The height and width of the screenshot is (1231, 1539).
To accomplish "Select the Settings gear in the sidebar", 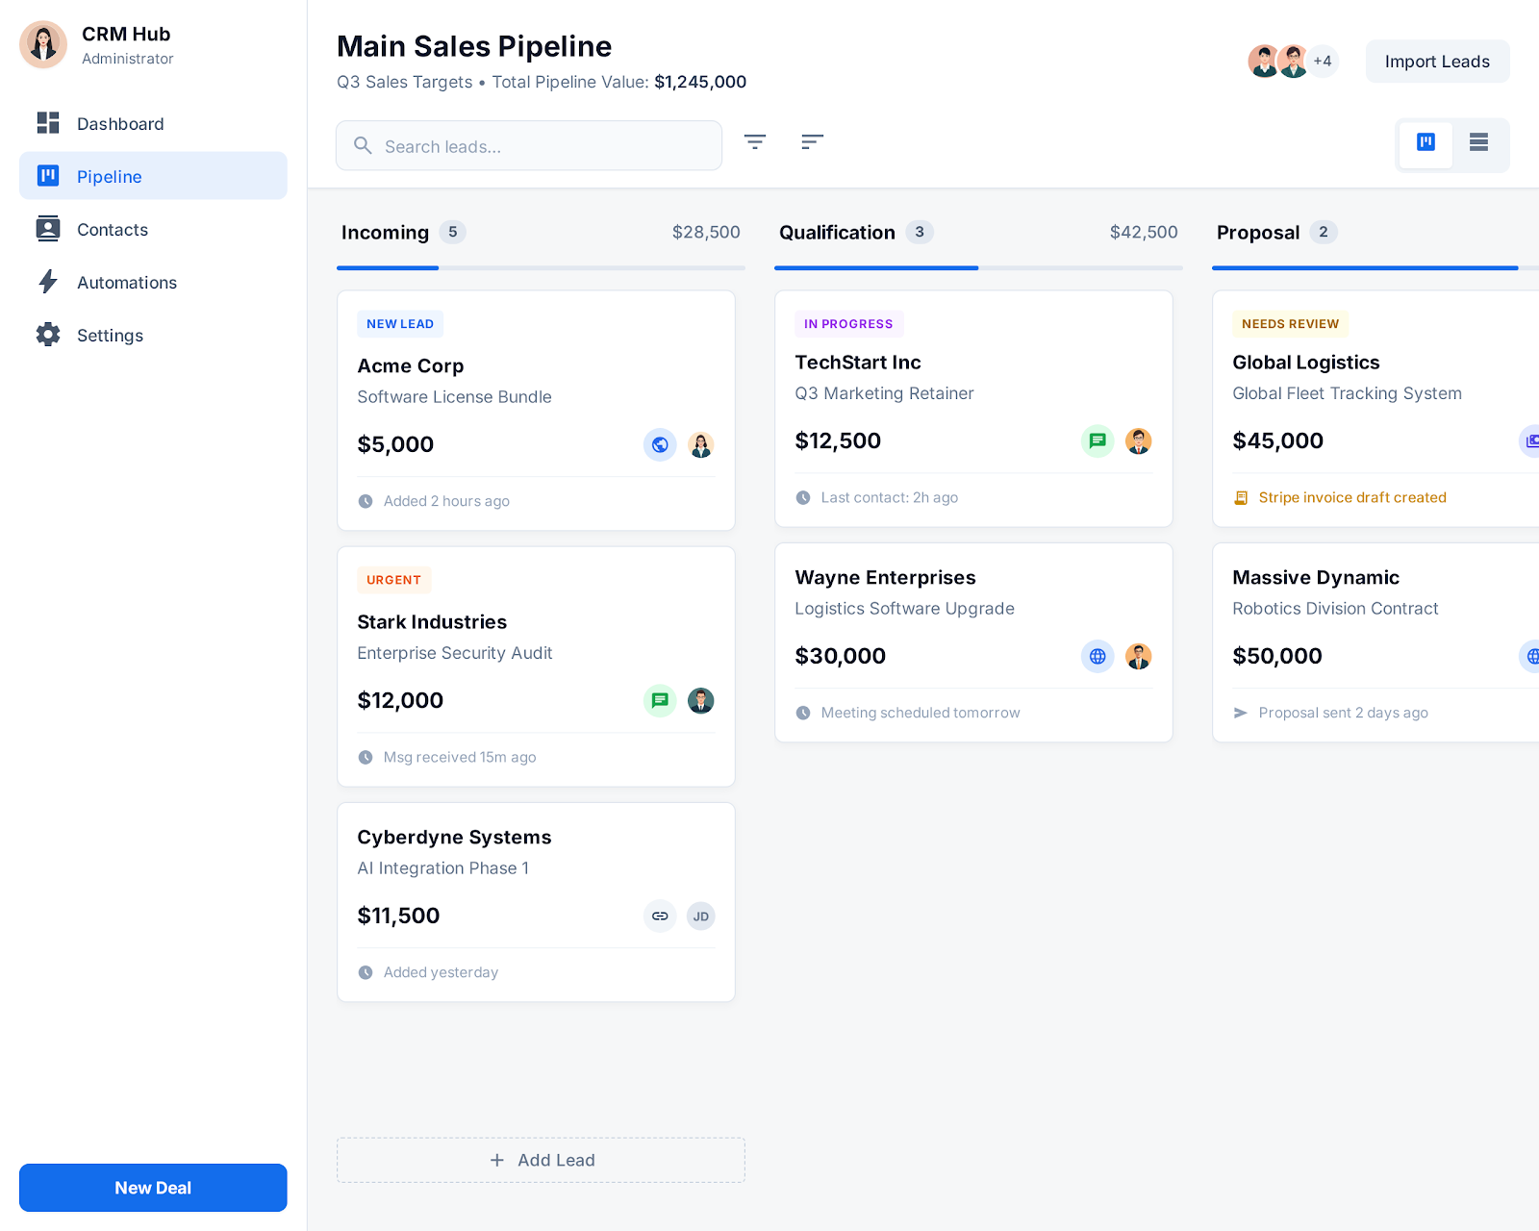I will (x=48, y=335).
